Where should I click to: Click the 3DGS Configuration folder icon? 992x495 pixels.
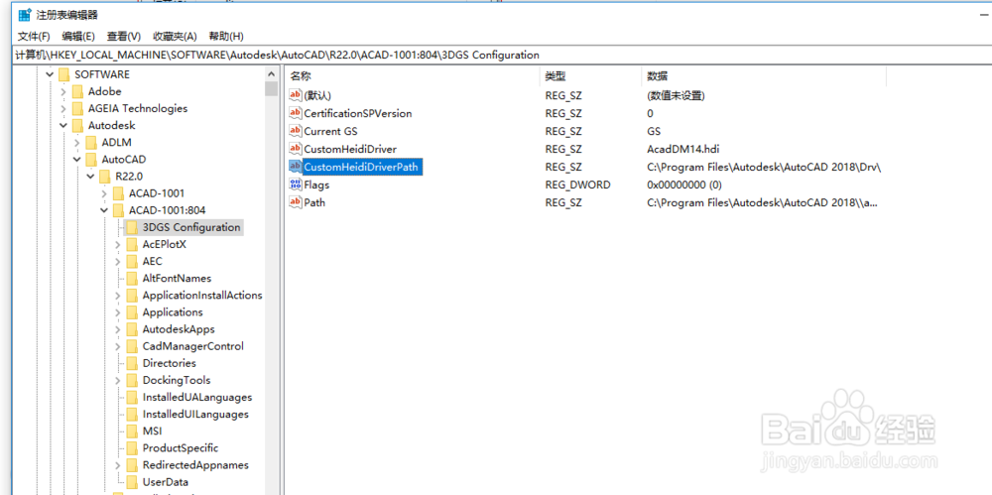[x=132, y=227]
